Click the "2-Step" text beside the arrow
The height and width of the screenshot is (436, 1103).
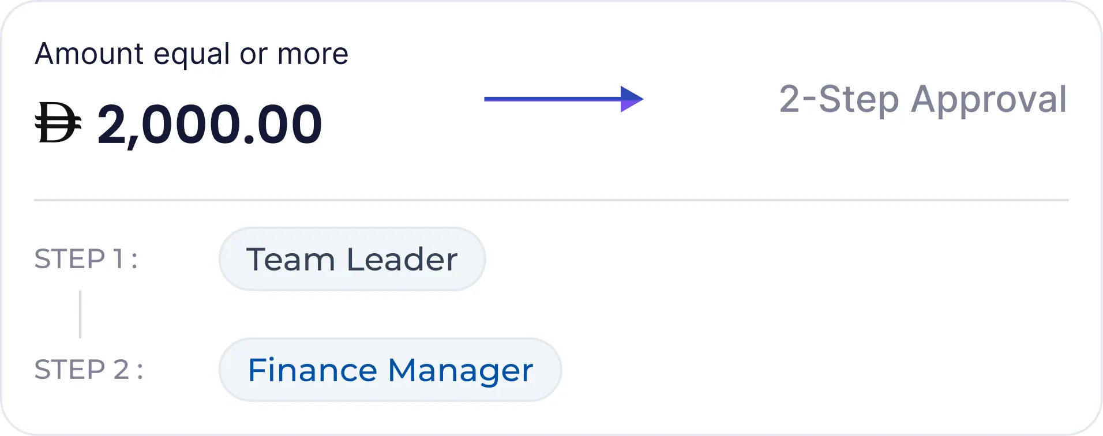(x=839, y=99)
